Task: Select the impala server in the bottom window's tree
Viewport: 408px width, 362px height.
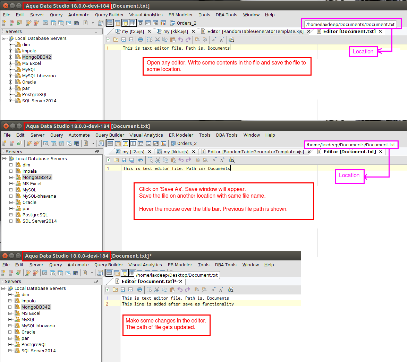Action: tap(28, 301)
